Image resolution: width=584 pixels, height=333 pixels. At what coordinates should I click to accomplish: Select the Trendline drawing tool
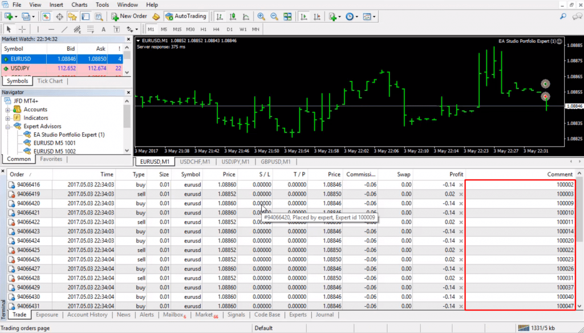(x=64, y=29)
